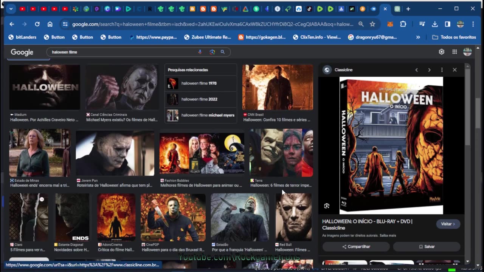Screen dimensions: 484x272
Task: Open the AdoroCinema flaming pumpkin poster
Action: (116, 217)
